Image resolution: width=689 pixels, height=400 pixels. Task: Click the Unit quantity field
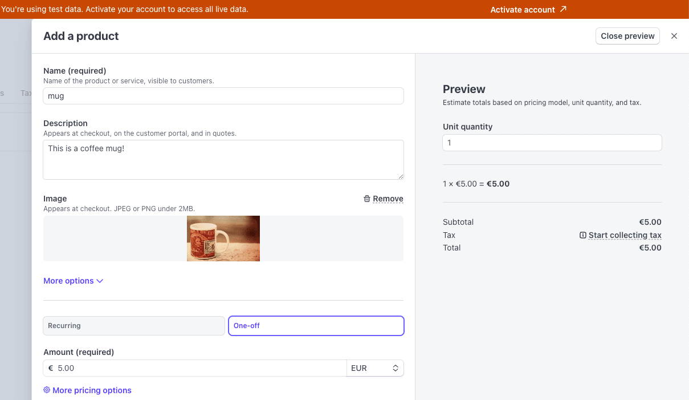(x=552, y=143)
